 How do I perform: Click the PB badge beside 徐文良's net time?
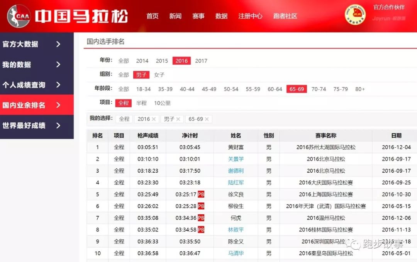pos(201,194)
